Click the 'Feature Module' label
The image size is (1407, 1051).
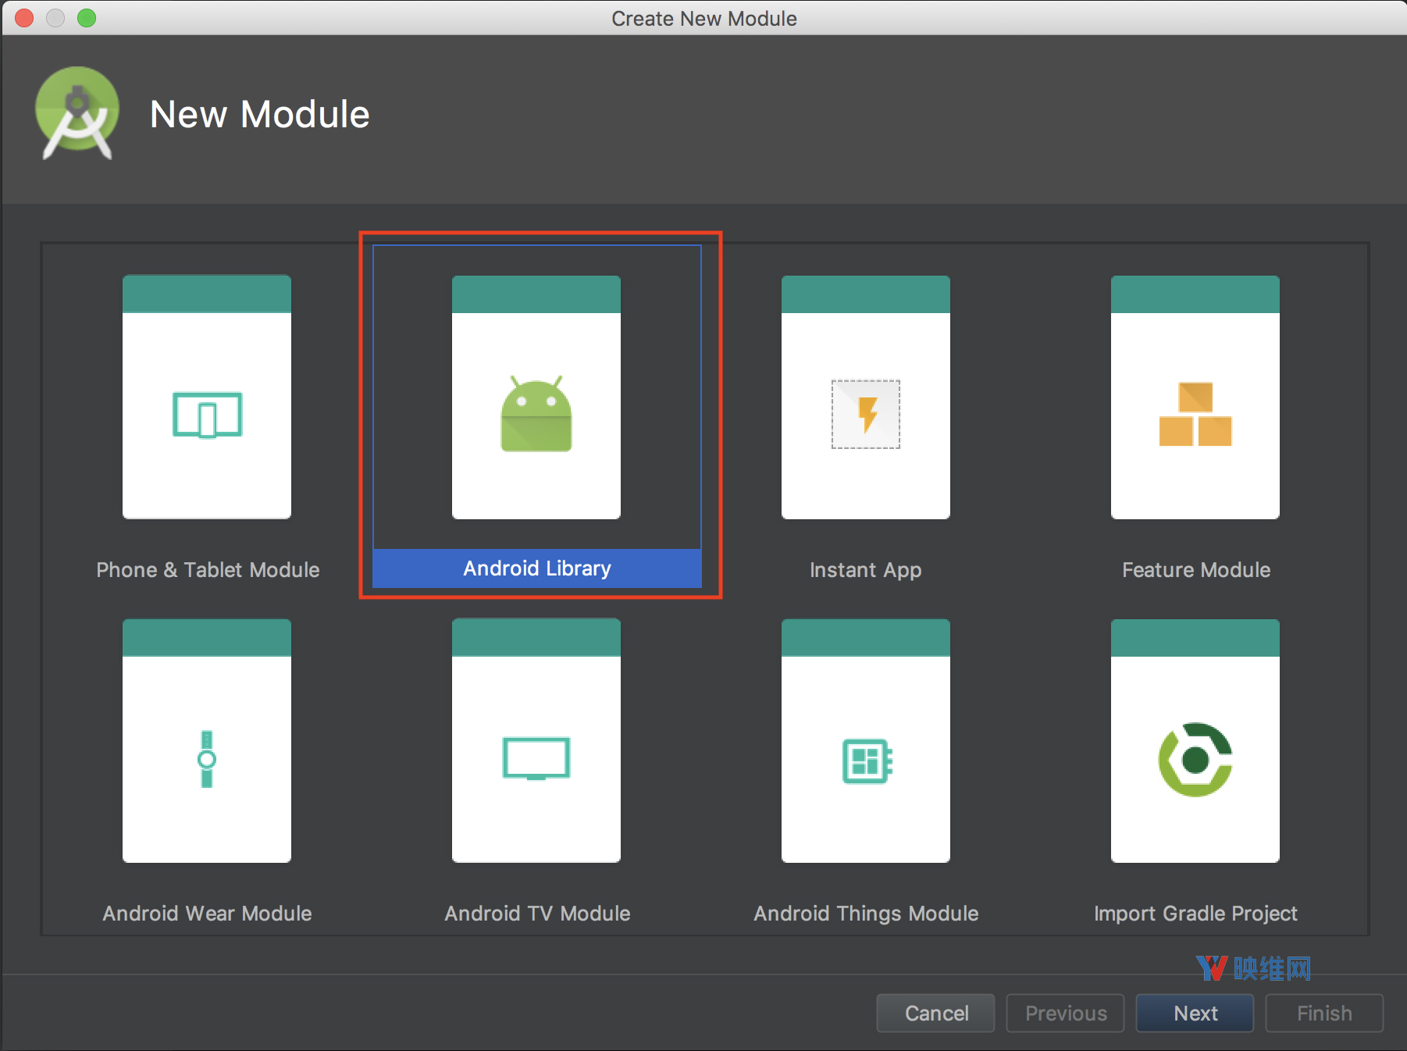pos(1196,570)
